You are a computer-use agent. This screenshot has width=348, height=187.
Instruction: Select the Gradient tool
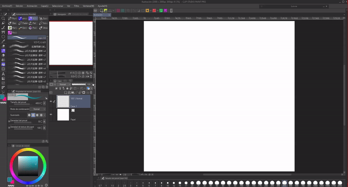3,79
